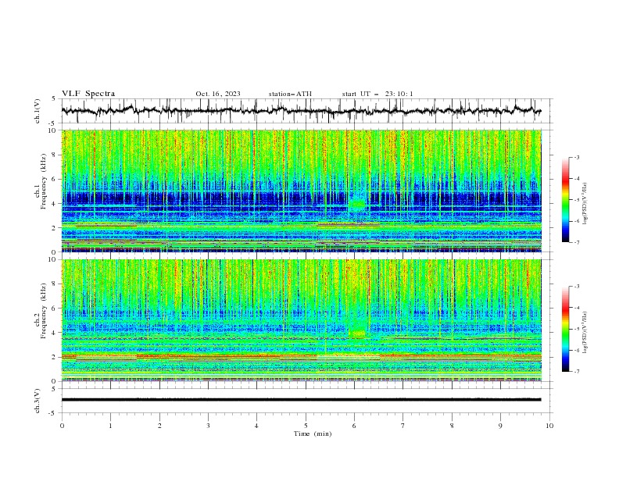Click time axis tick label "5"

(x=306, y=426)
